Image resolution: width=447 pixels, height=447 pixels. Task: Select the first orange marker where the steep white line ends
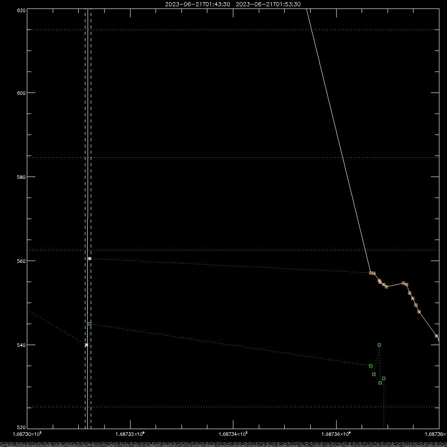coord(371,273)
